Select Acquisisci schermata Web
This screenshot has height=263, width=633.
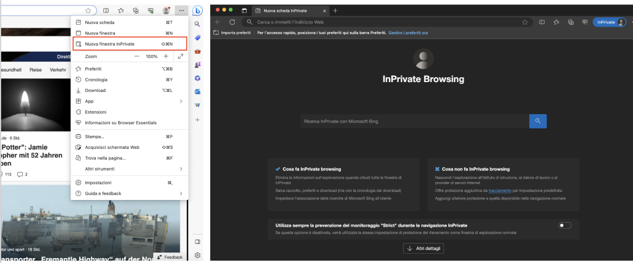pos(129,147)
